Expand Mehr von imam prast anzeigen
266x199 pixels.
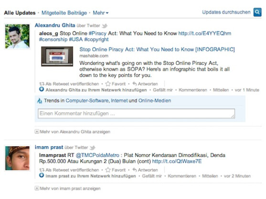point(67,189)
